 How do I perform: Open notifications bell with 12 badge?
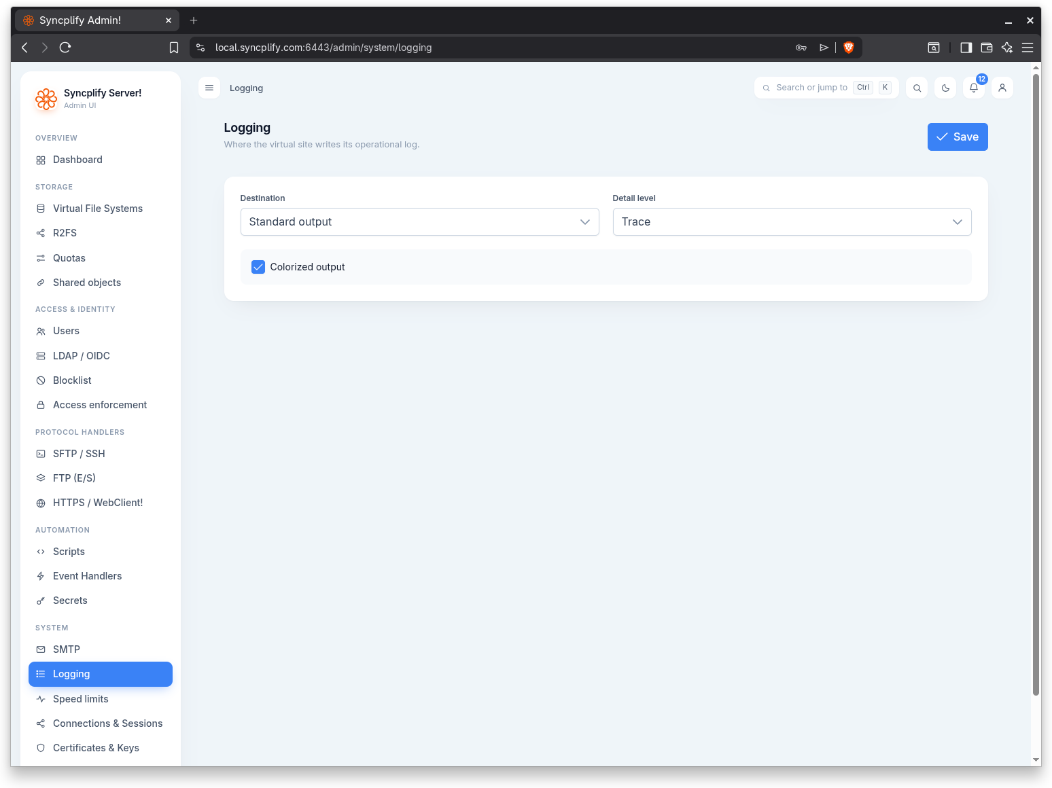click(974, 88)
